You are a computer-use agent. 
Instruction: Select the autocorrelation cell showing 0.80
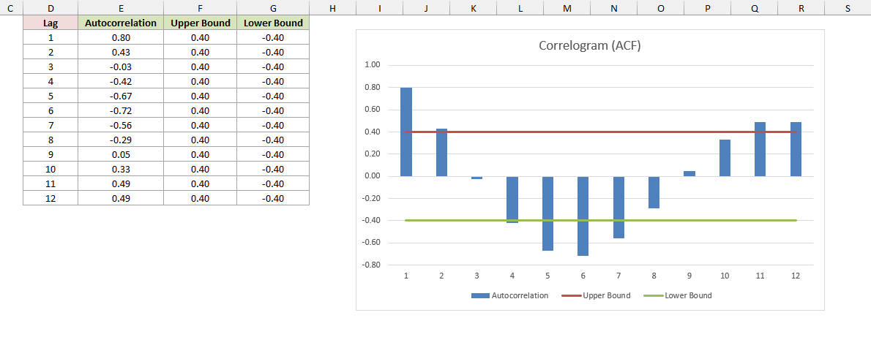pyautogui.click(x=121, y=38)
